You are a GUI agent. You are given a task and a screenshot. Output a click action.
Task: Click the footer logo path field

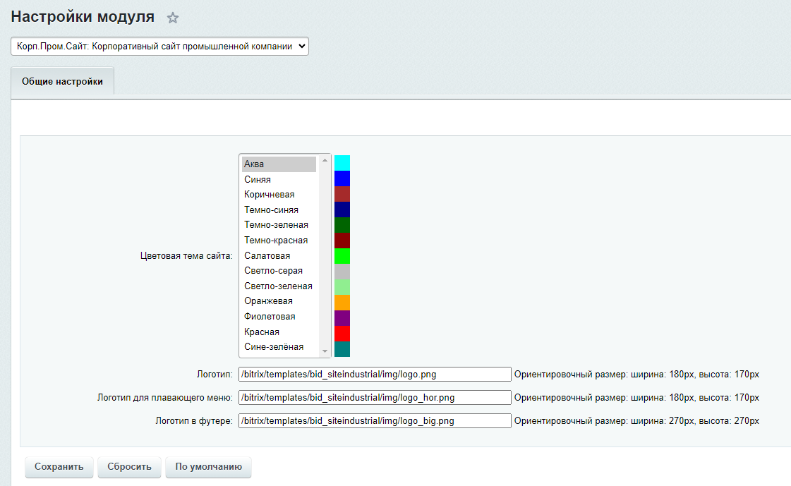374,421
